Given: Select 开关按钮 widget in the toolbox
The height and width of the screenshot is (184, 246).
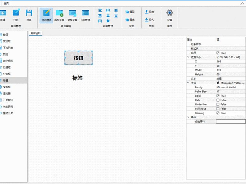Looking at the screenshot, I should tap(14, 100).
